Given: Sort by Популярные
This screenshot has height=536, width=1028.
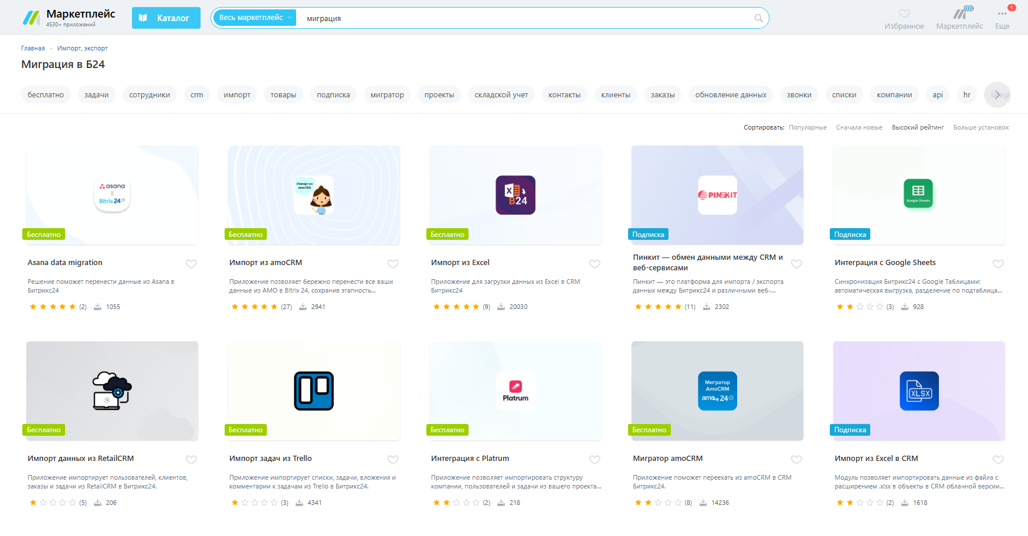Looking at the screenshot, I should [x=808, y=127].
